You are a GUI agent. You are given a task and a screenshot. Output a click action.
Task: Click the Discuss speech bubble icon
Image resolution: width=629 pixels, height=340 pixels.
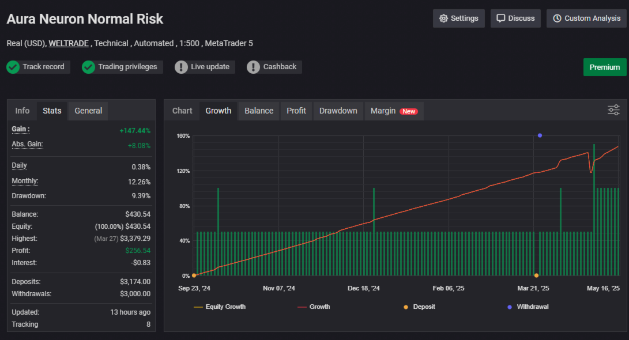coord(500,18)
